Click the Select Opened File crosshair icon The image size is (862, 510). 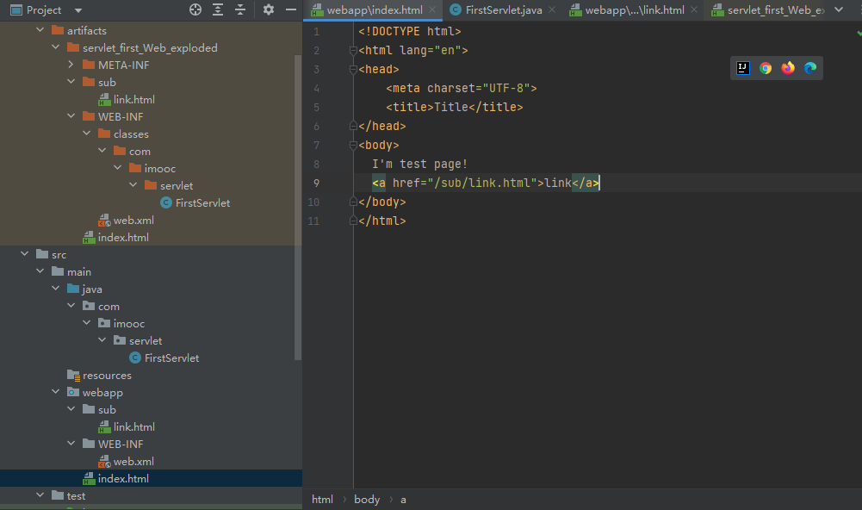pyautogui.click(x=195, y=10)
